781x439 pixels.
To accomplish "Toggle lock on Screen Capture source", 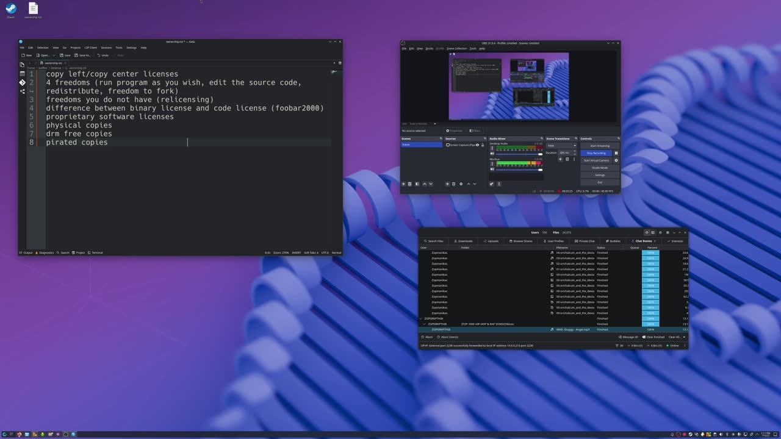I will pos(483,145).
